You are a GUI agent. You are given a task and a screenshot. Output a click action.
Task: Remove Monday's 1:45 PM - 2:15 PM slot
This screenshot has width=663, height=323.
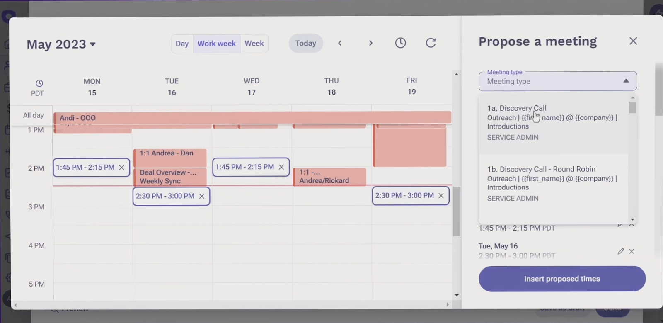pos(121,168)
